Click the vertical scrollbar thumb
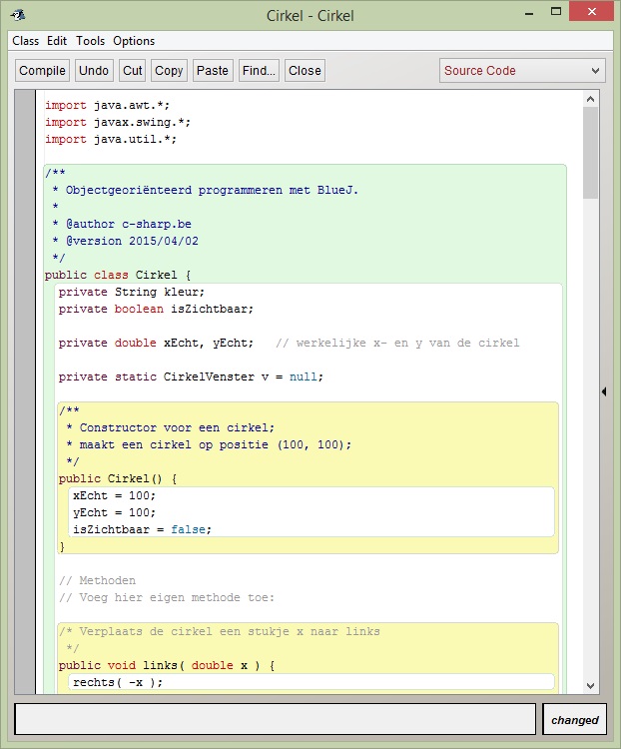This screenshot has height=749, width=621. click(x=590, y=153)
